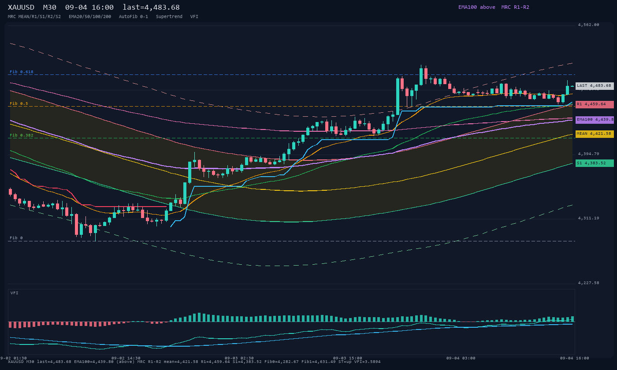The image size is (617, 370).
Task: Click the red R1 4,459.64 price tag
Action: click(x=595, y=104)
